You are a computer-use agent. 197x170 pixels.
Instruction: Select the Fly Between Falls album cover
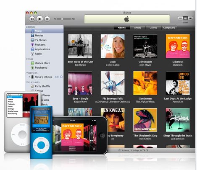113,83
